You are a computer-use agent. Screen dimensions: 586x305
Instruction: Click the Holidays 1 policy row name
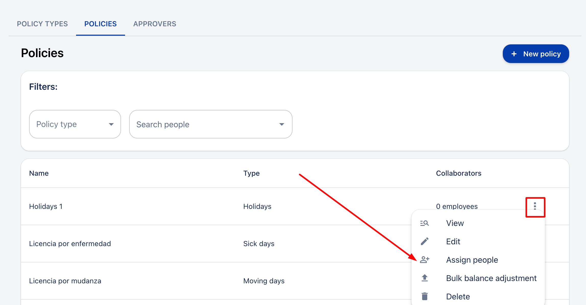[46, 206]
